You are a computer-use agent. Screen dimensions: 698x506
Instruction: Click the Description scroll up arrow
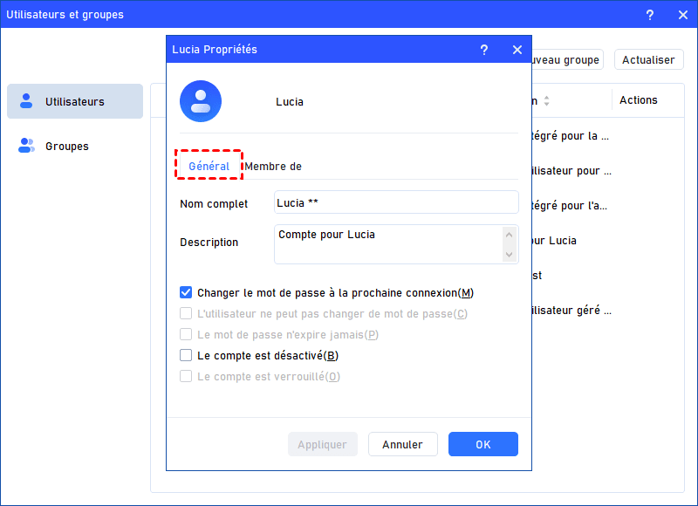510,235
